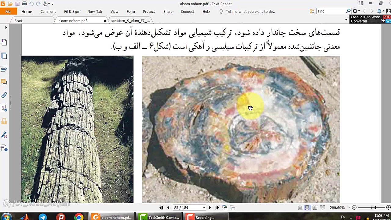Image resolution: width=391 pixels, height=220 pixels.
Task: Click the Tell me what you want field
Action: pos(250,11)
